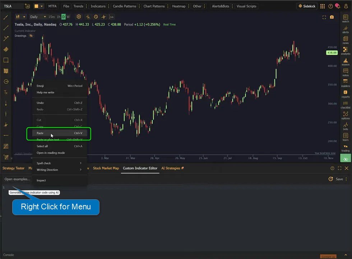Open Indicators options dots menu
The height and width of the screenshot is (259, 352).
tap(108, 6)
